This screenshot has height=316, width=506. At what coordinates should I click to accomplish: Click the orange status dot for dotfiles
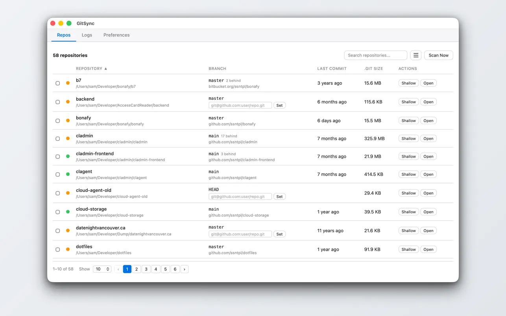tap(68, 250)
